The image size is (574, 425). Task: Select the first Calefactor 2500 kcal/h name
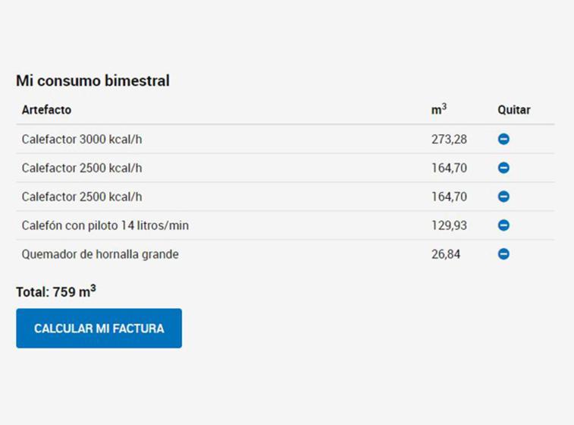pyautogui.click(x=82, y=168)
